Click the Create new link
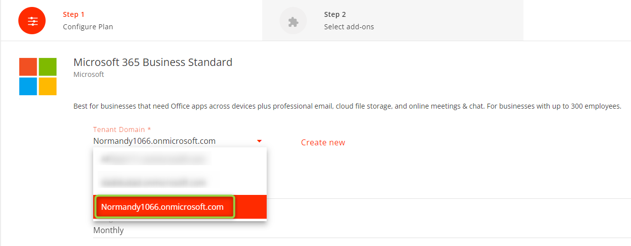This screenshot has width=631, height=246. click(323, 142)
